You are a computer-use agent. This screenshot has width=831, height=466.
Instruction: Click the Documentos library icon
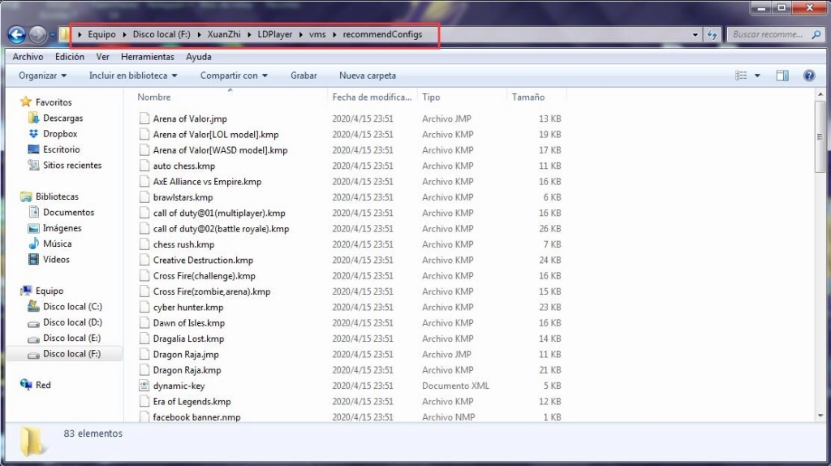point(33,212)
